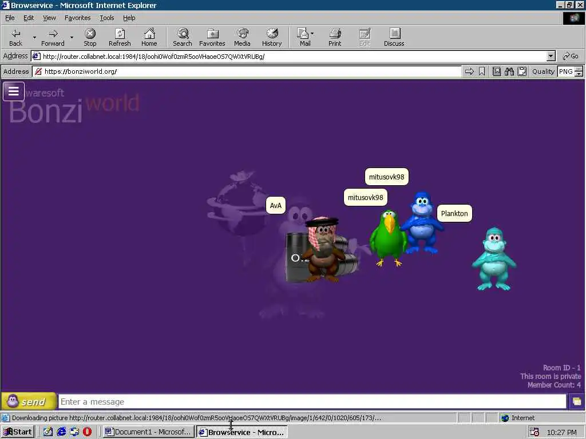Screen dimensions: 586x439
Task: Open the Favorites menu
Action: [x=77, y=18]
